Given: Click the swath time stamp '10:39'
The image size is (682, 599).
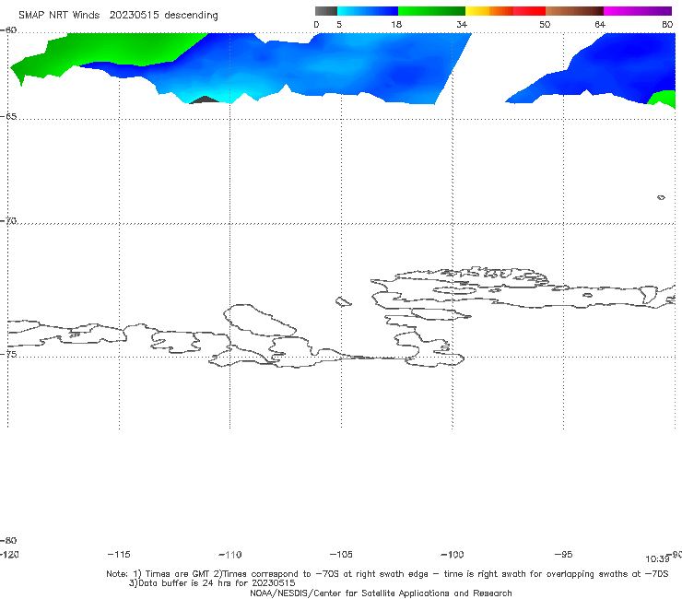Looking at the screenshot, I should [x=657, y=559].
